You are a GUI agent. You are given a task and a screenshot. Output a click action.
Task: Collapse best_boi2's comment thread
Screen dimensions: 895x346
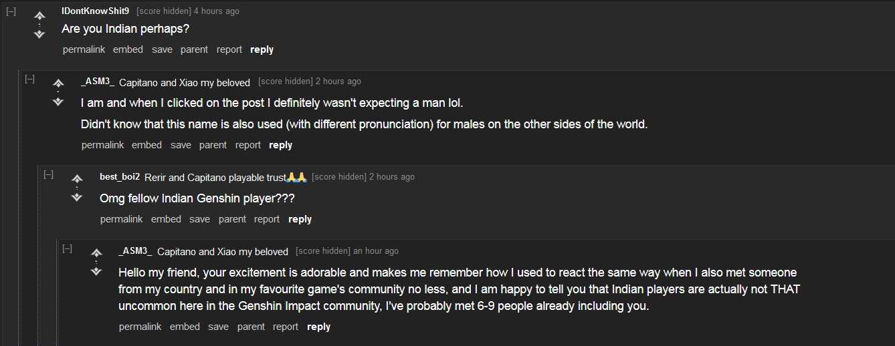click(x=48, y=174)
